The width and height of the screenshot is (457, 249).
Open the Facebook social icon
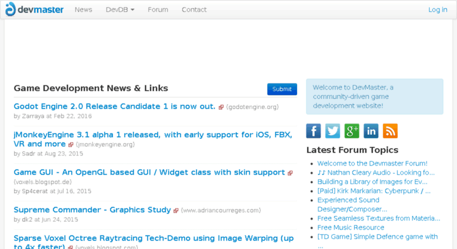click(x=313, y=131)
